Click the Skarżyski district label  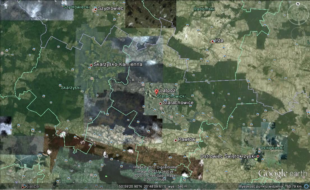pos(71,87)
